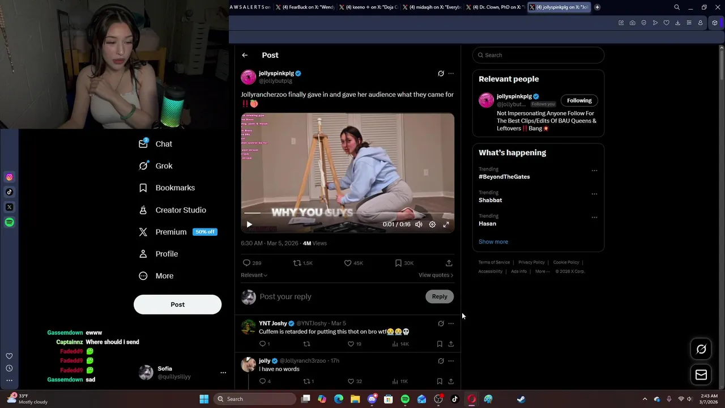The height and width of the screenshot is (408, 725).
Task: Open TikTok in browser sidebar
Action: click(x=9, y=192)
